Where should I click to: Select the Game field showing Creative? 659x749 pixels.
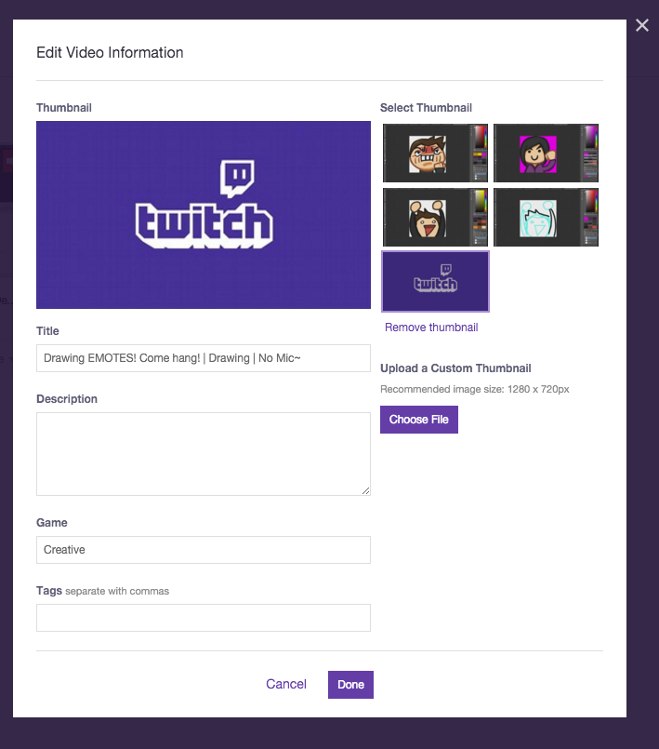(x=203, y=550)
